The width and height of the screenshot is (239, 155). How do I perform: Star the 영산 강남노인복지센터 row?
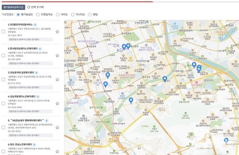[57, 151]
